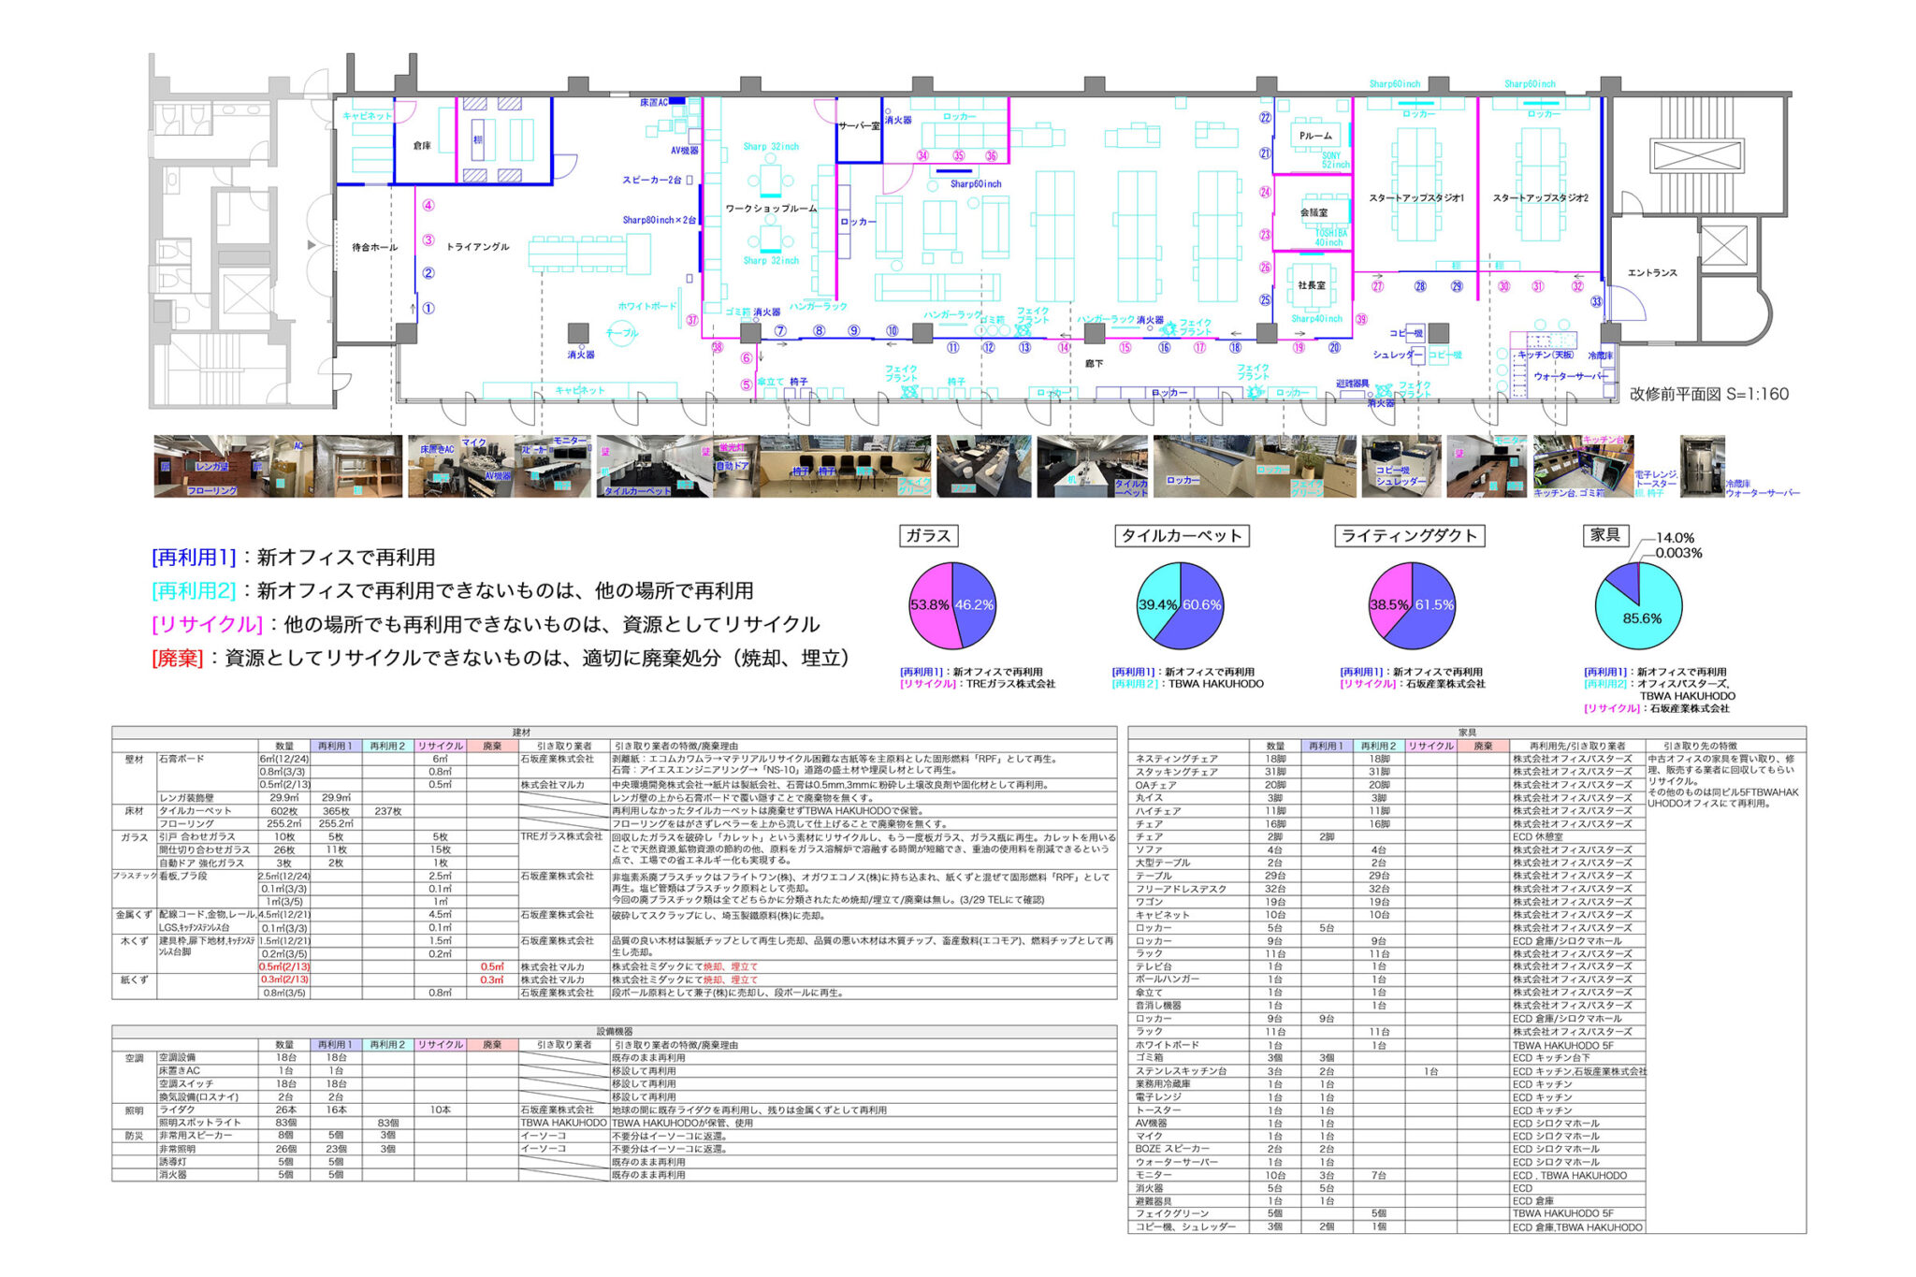1916x1277 pixels.
Task: Click the 60.6% slice of the carpet pie
Action: 1202,605
